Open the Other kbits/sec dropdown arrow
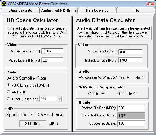156x135 pixels. coord(59,99)
